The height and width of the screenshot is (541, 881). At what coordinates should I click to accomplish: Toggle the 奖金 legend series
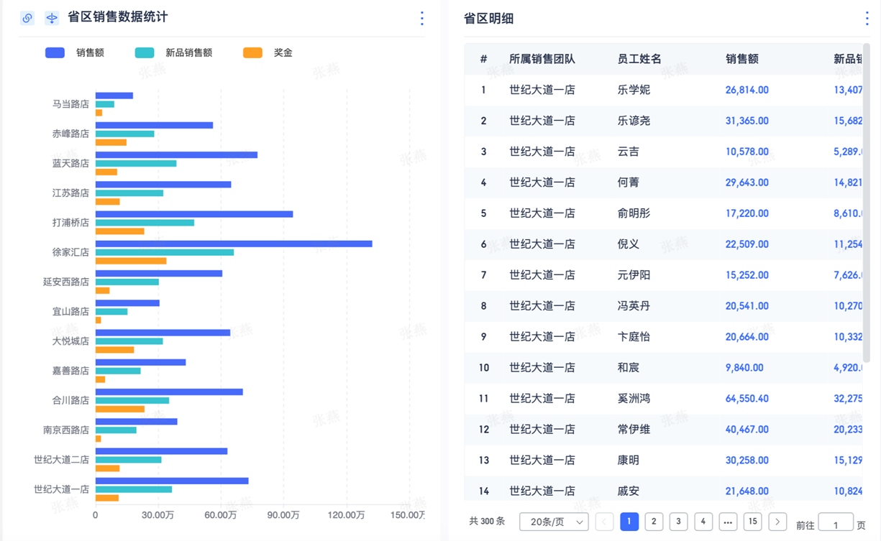(268, 52)
